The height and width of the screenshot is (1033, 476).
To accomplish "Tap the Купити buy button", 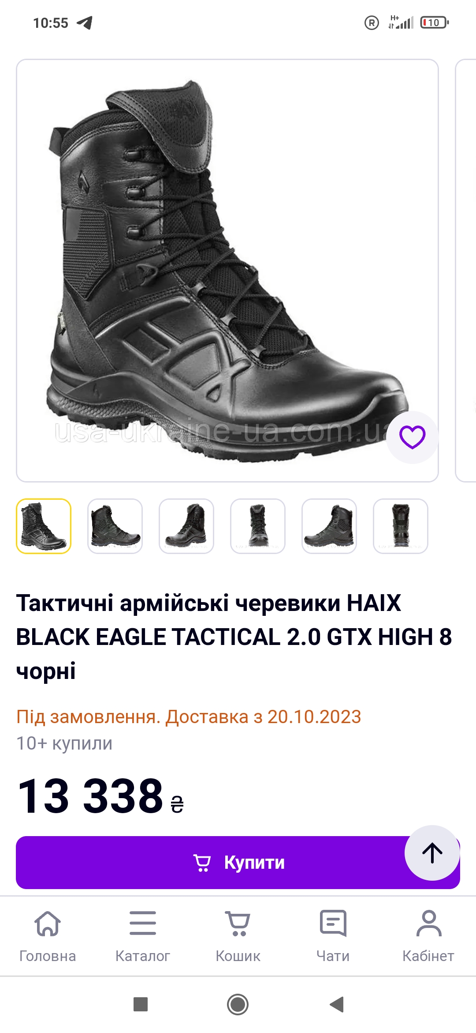I will tap(238, 863).
